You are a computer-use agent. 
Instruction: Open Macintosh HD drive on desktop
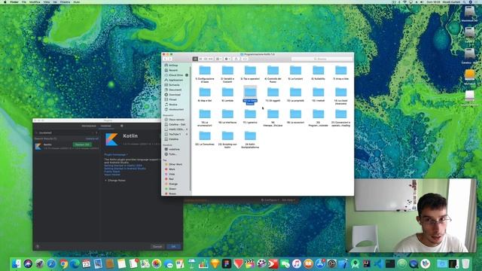pos(469,14)
